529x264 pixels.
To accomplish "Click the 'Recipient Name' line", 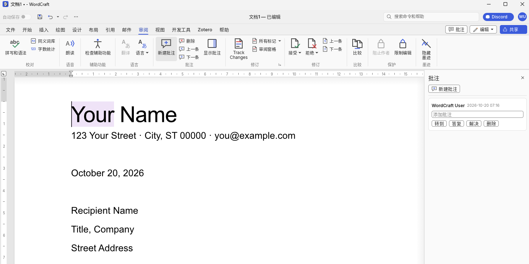I will [x=104, y=211].
